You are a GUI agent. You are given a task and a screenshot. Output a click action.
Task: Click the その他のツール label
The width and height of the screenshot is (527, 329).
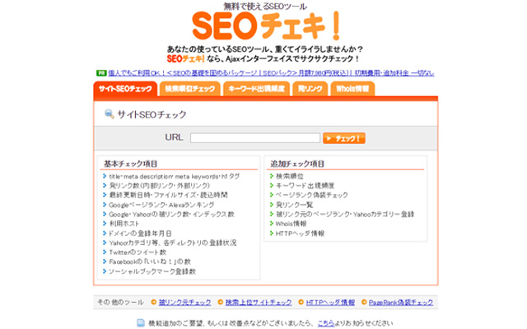click(120, 303)
